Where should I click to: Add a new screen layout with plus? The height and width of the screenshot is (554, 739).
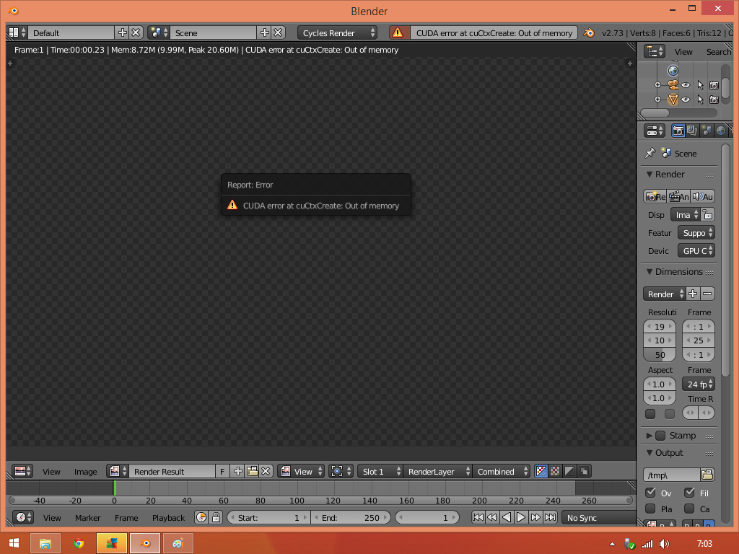click(x=122, y=32)
